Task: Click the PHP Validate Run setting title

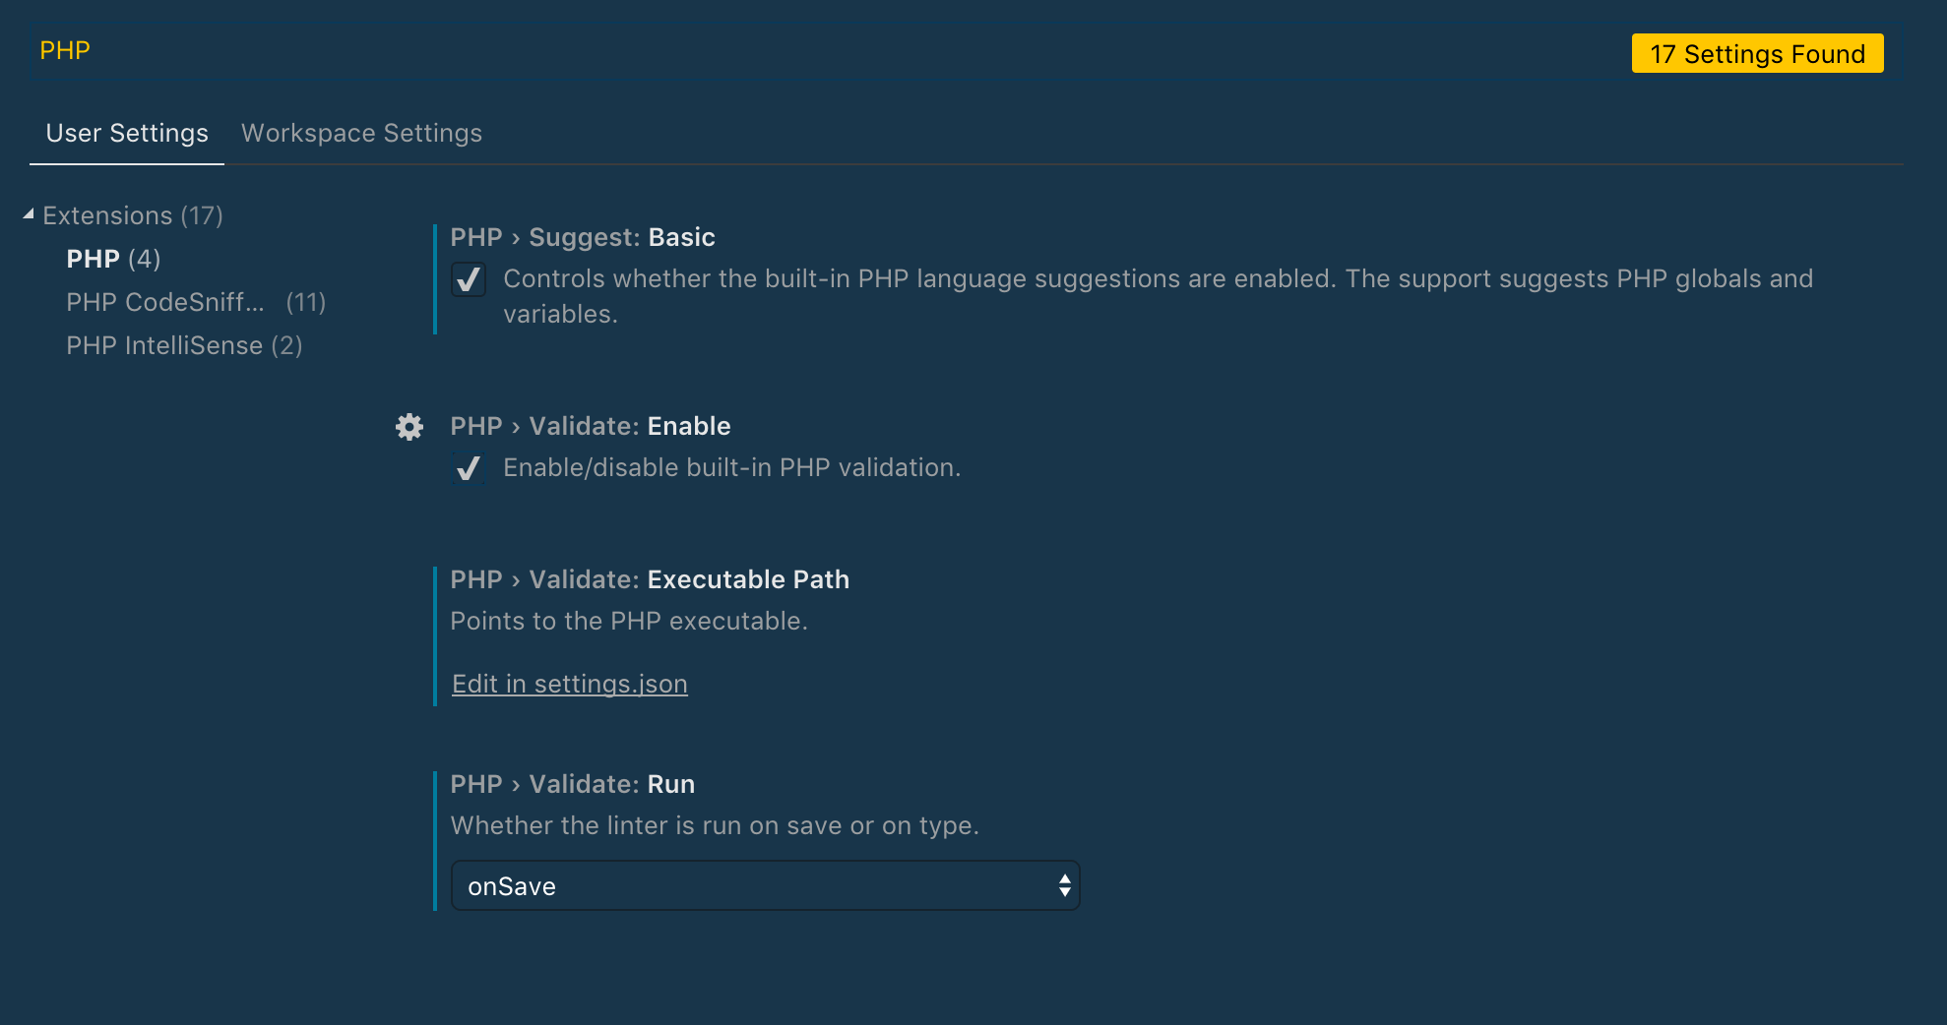Action: 573,784
